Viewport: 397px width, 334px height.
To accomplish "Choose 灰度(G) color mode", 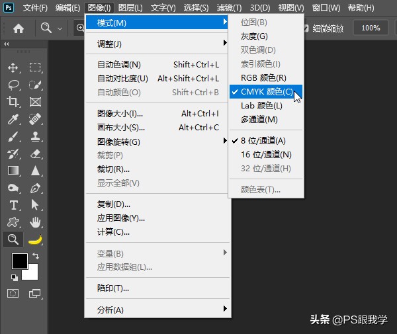I will (x=266, y=36).
